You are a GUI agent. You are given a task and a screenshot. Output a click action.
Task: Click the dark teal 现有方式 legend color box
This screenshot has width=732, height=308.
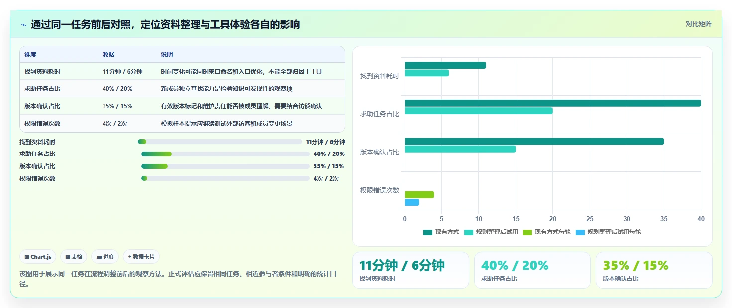pyautogui.click(x=428, y=232)
